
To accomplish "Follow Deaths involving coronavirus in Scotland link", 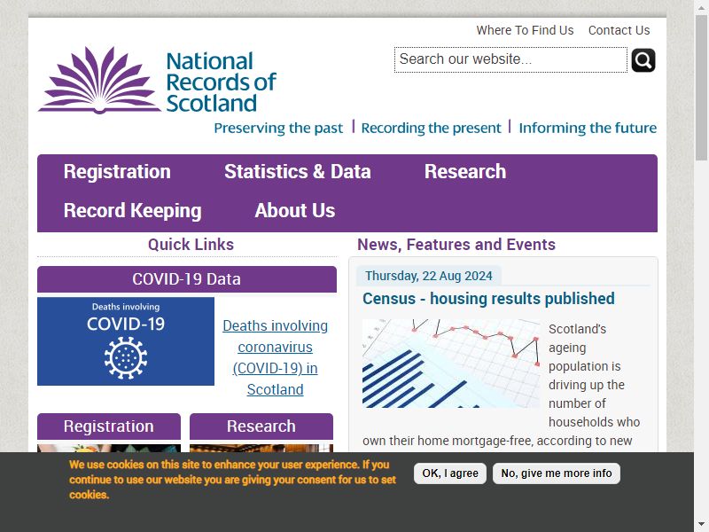I will point(275,357).
